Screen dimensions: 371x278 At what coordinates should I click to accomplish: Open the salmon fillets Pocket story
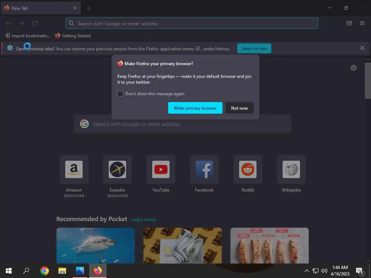pos(269,245)
